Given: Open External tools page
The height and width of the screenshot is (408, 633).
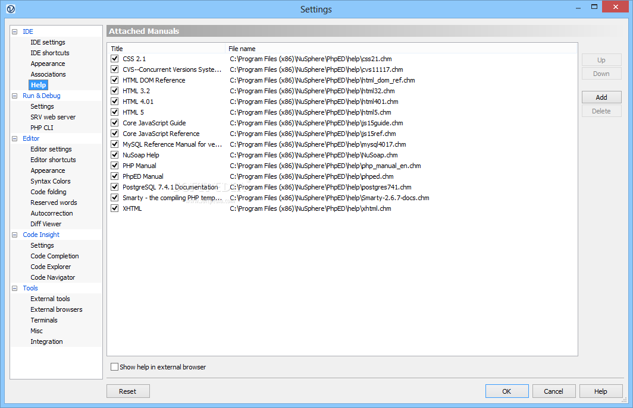Looking at the screenshot, I should point(50,299).
